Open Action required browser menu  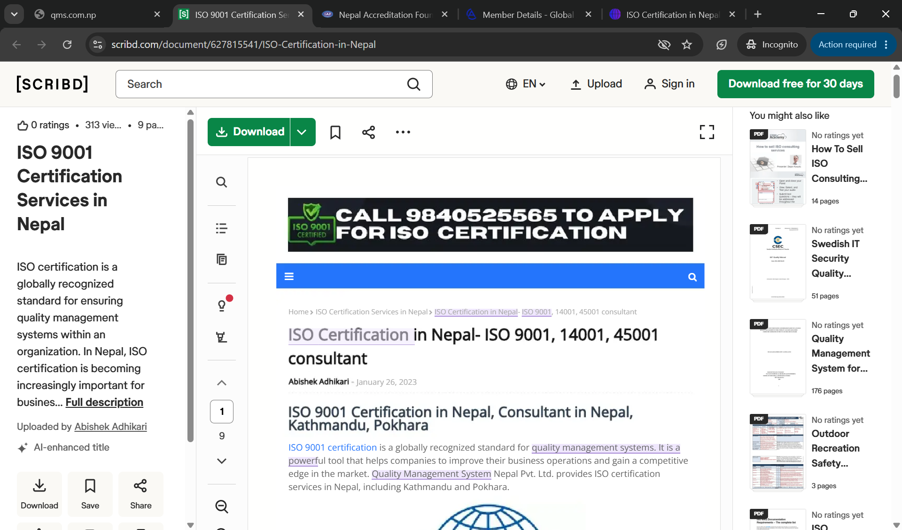pyautogui.click(x=853, y=45)
